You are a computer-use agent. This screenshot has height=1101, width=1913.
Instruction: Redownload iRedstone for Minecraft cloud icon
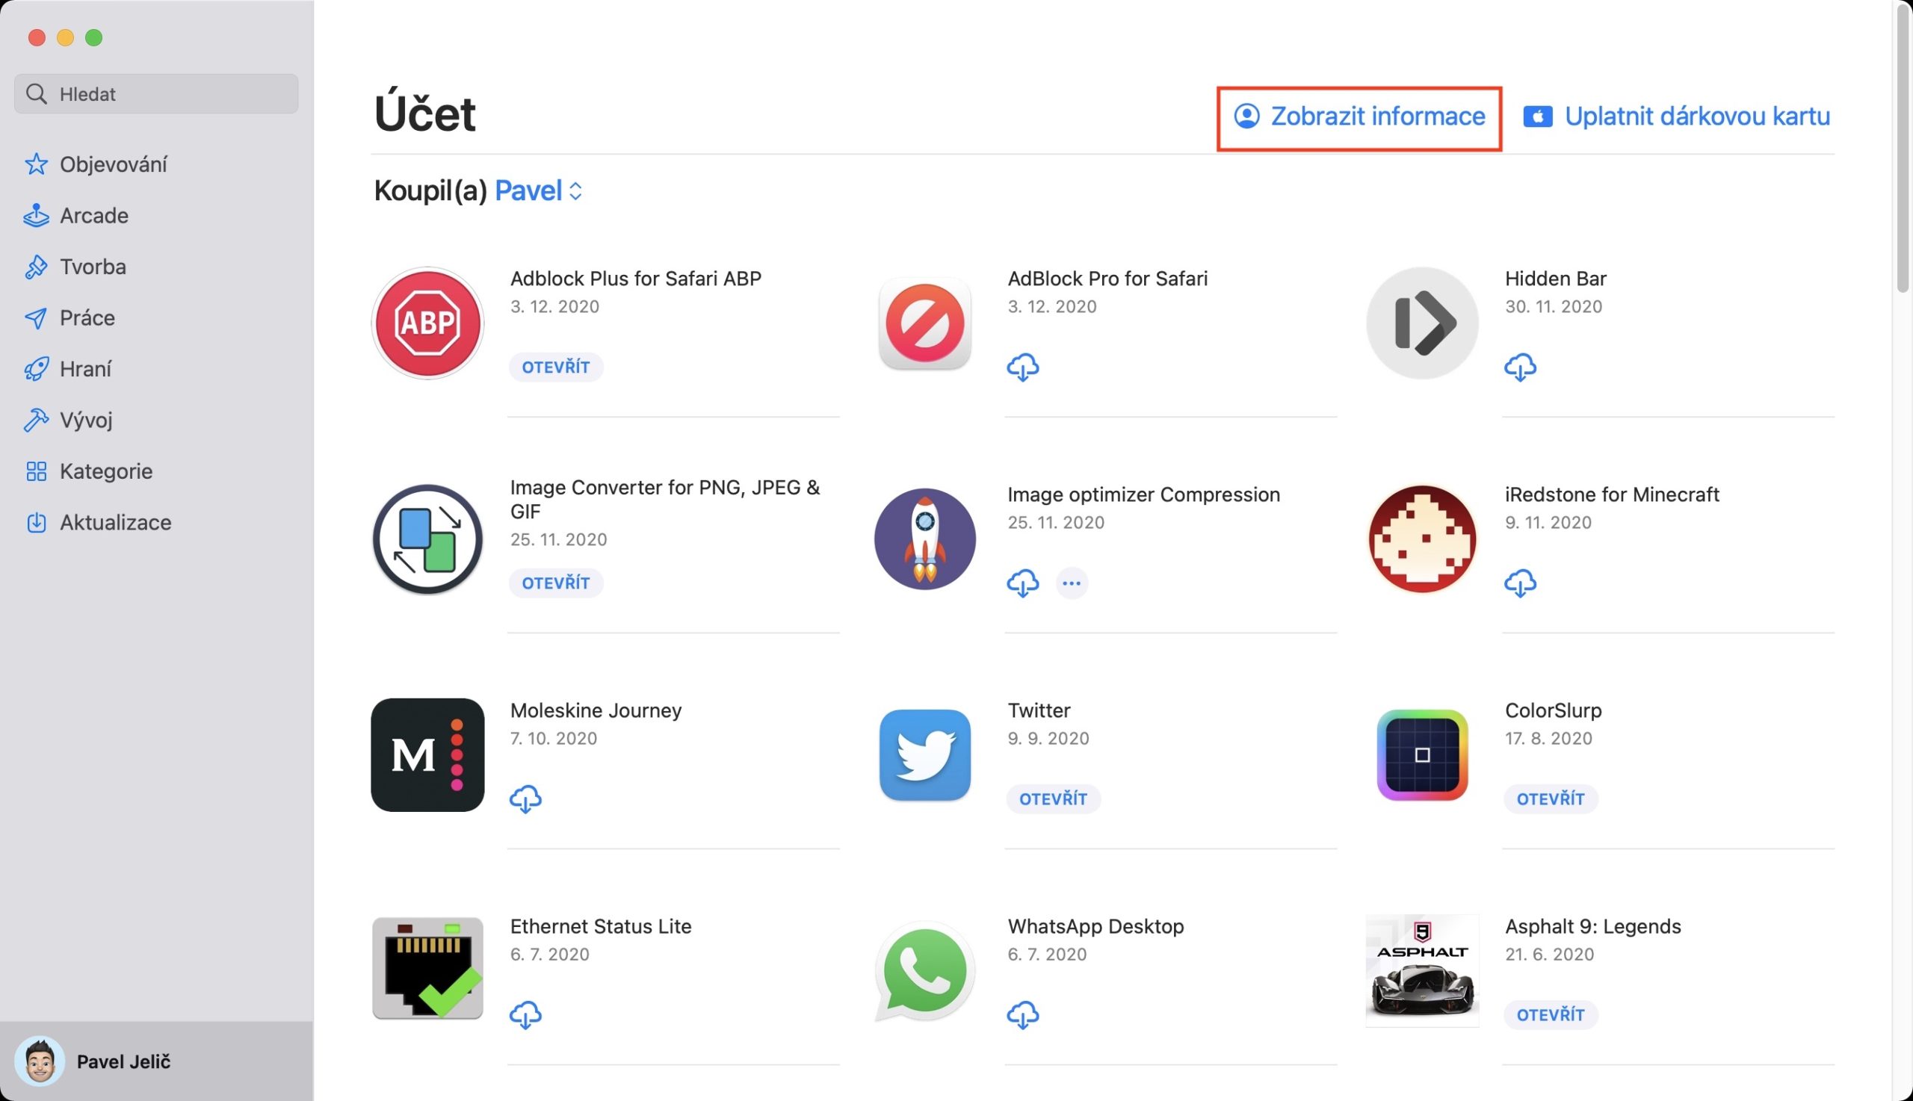[1520, 583]
